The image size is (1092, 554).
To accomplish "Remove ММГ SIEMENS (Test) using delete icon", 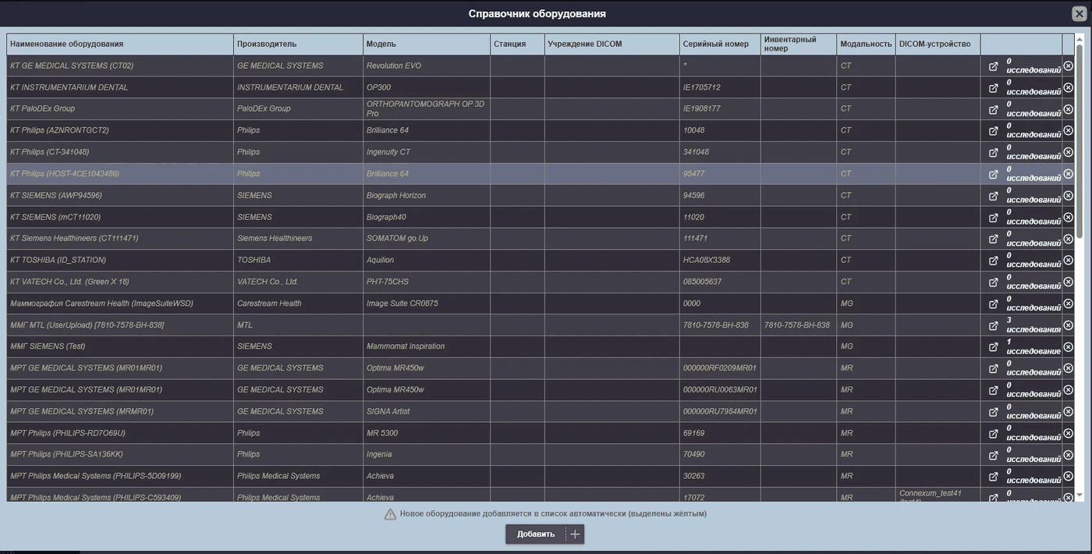I will (x=1068, y=346).
